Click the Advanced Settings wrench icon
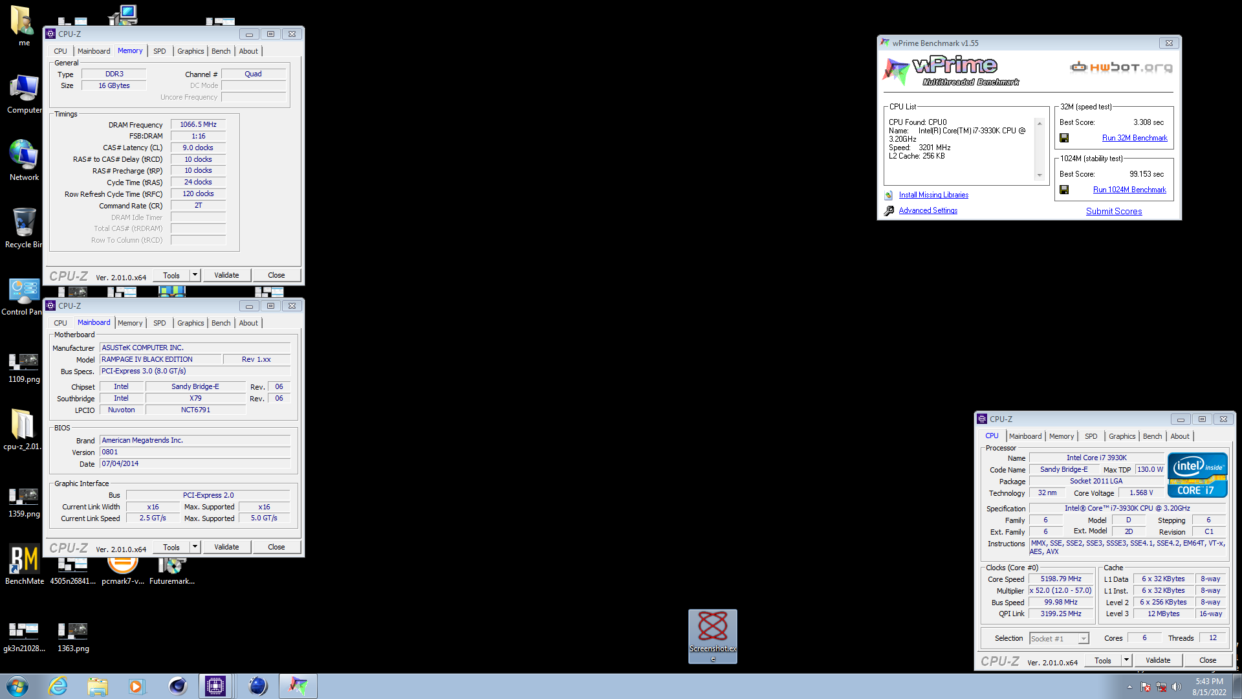 pyautogui.click(x=889, y=210)
